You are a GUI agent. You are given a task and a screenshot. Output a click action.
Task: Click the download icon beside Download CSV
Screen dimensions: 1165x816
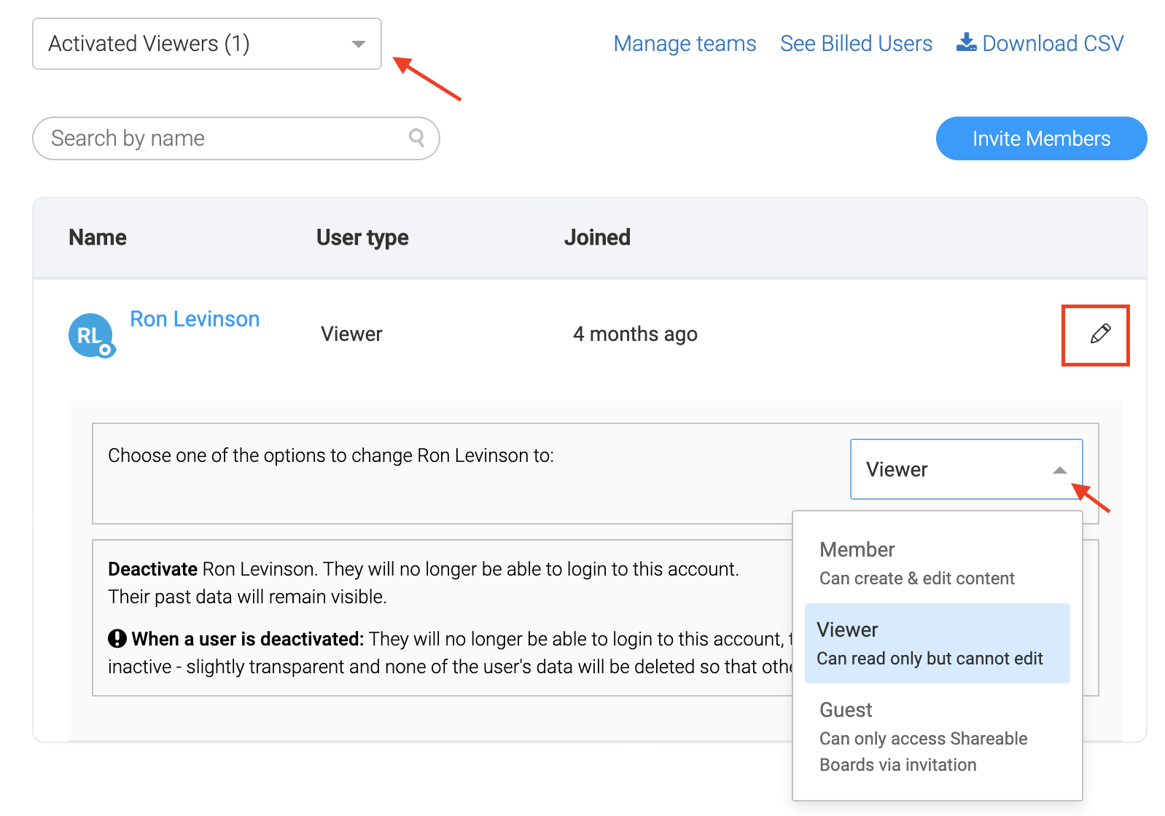966,42
